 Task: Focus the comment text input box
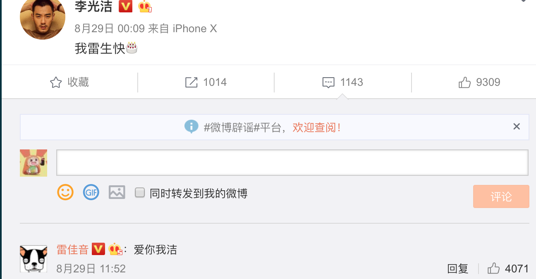coord(292,163)
